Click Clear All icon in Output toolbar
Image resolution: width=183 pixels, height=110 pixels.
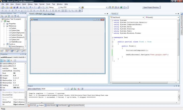click(79, 89)
